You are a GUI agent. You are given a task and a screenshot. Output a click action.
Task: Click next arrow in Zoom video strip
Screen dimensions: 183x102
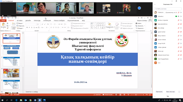139,8
